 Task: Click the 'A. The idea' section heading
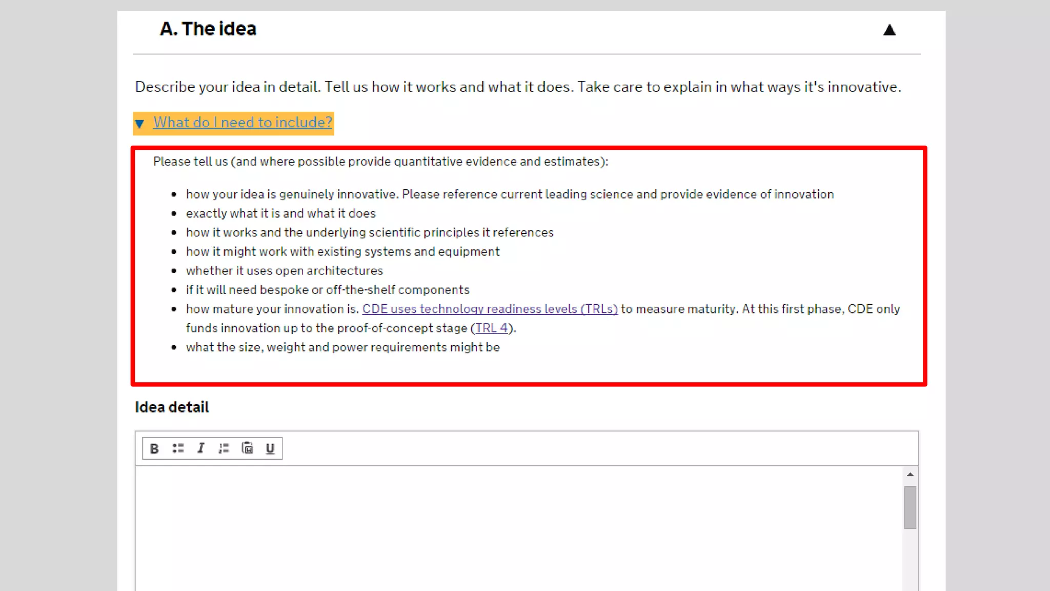[208, 29]
